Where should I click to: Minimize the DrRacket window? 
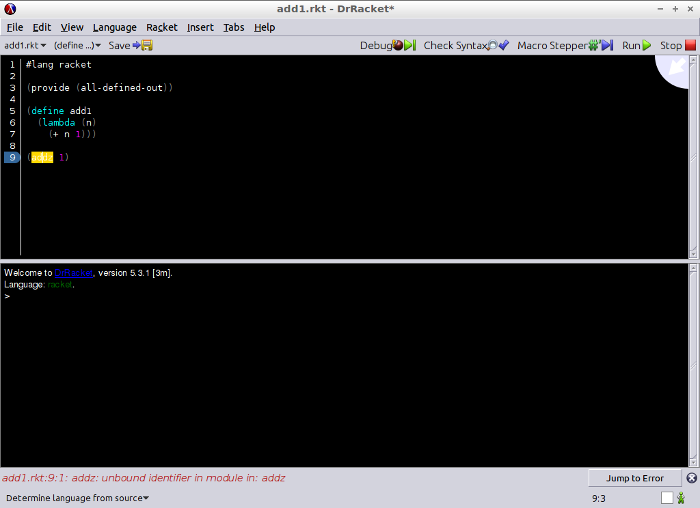click(x=660, y=9)
